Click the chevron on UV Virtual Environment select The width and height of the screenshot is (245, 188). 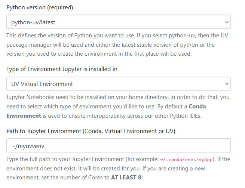point(226,84)
